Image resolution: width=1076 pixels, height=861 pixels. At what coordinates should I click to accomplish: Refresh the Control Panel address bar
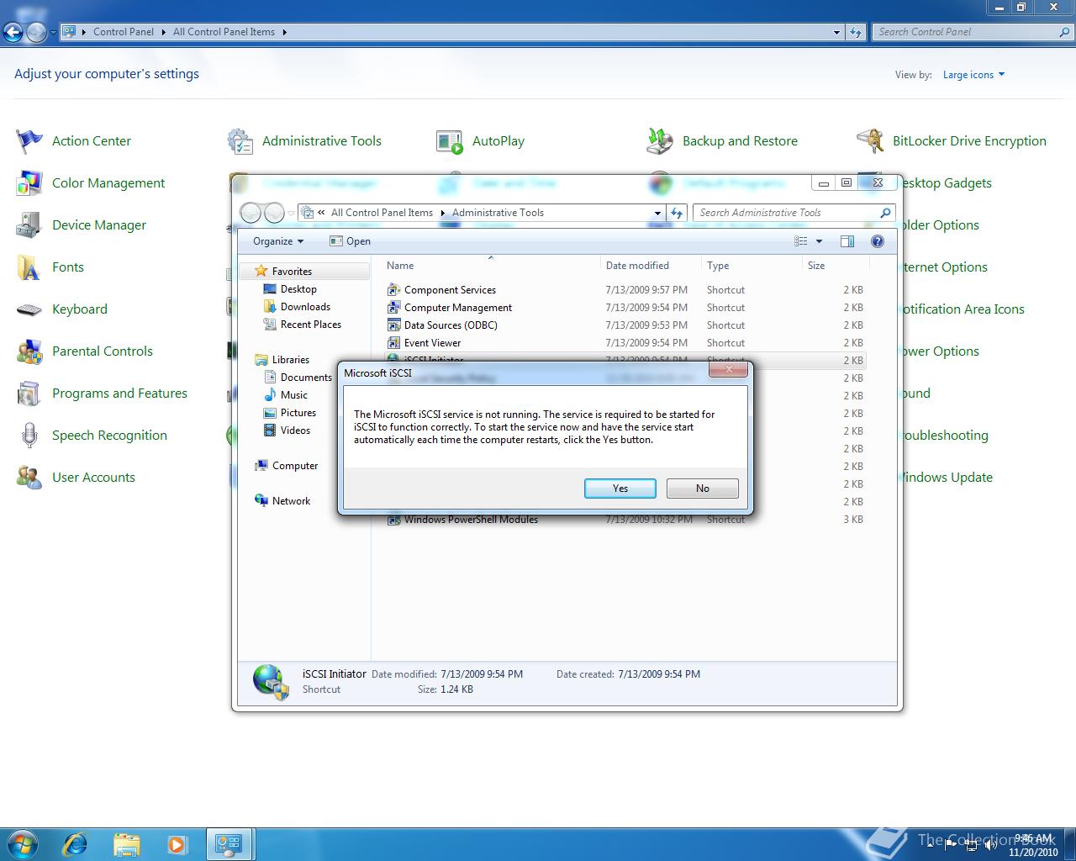[856, 32]
